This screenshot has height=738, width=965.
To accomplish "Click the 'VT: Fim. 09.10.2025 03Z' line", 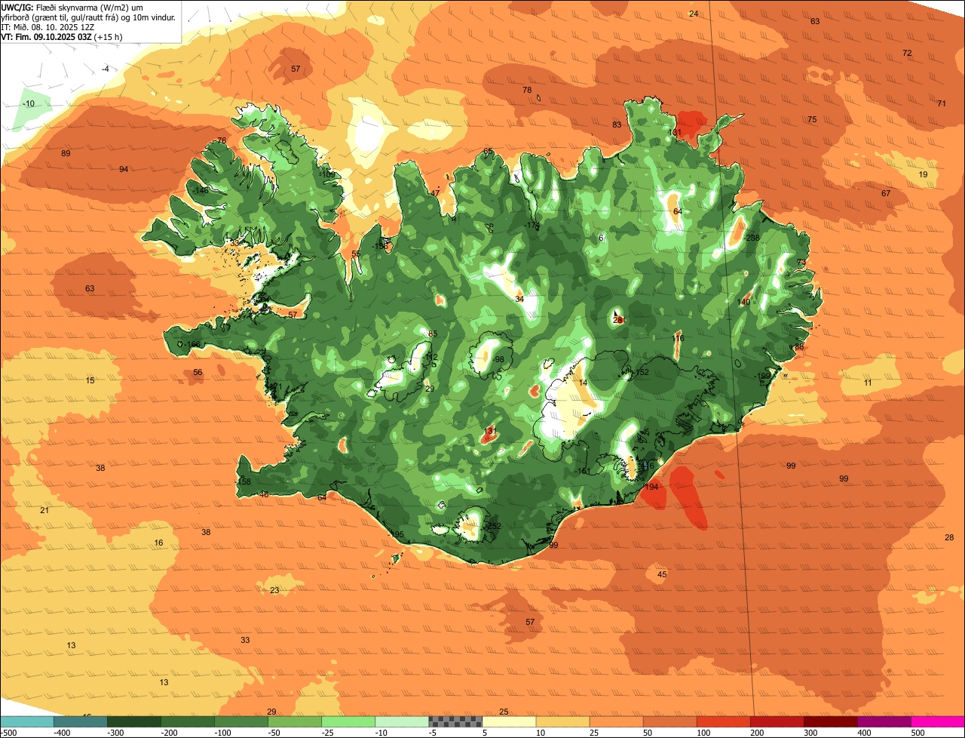I will tap(62, 36).
